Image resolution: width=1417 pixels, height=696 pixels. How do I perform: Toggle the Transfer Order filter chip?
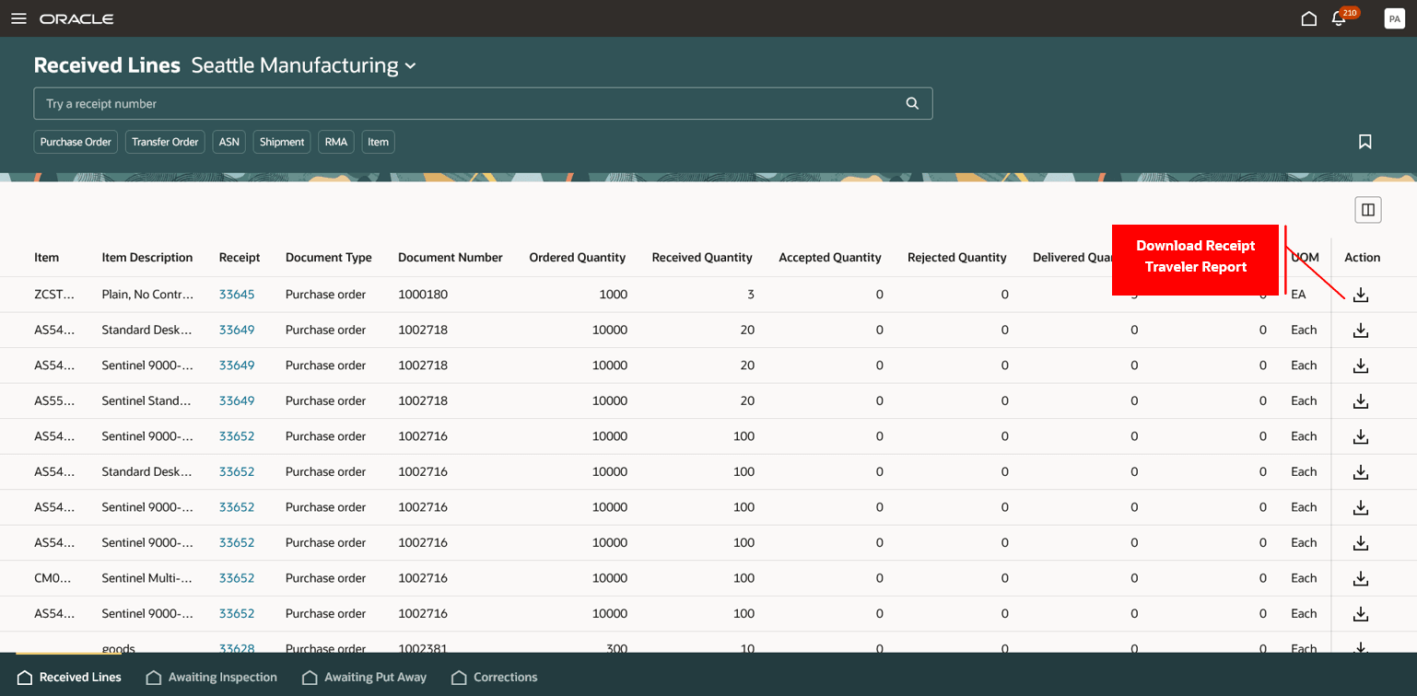pos(165,142)
